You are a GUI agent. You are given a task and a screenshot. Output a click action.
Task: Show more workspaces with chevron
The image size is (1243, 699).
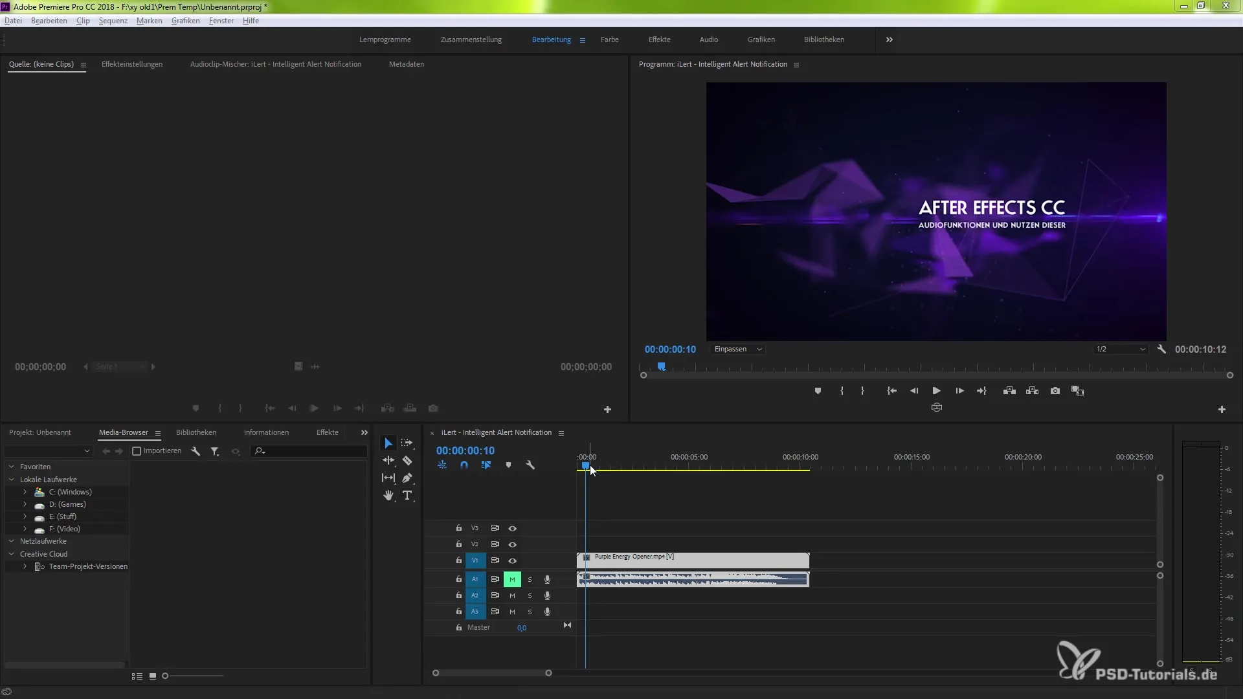(890, 39)
